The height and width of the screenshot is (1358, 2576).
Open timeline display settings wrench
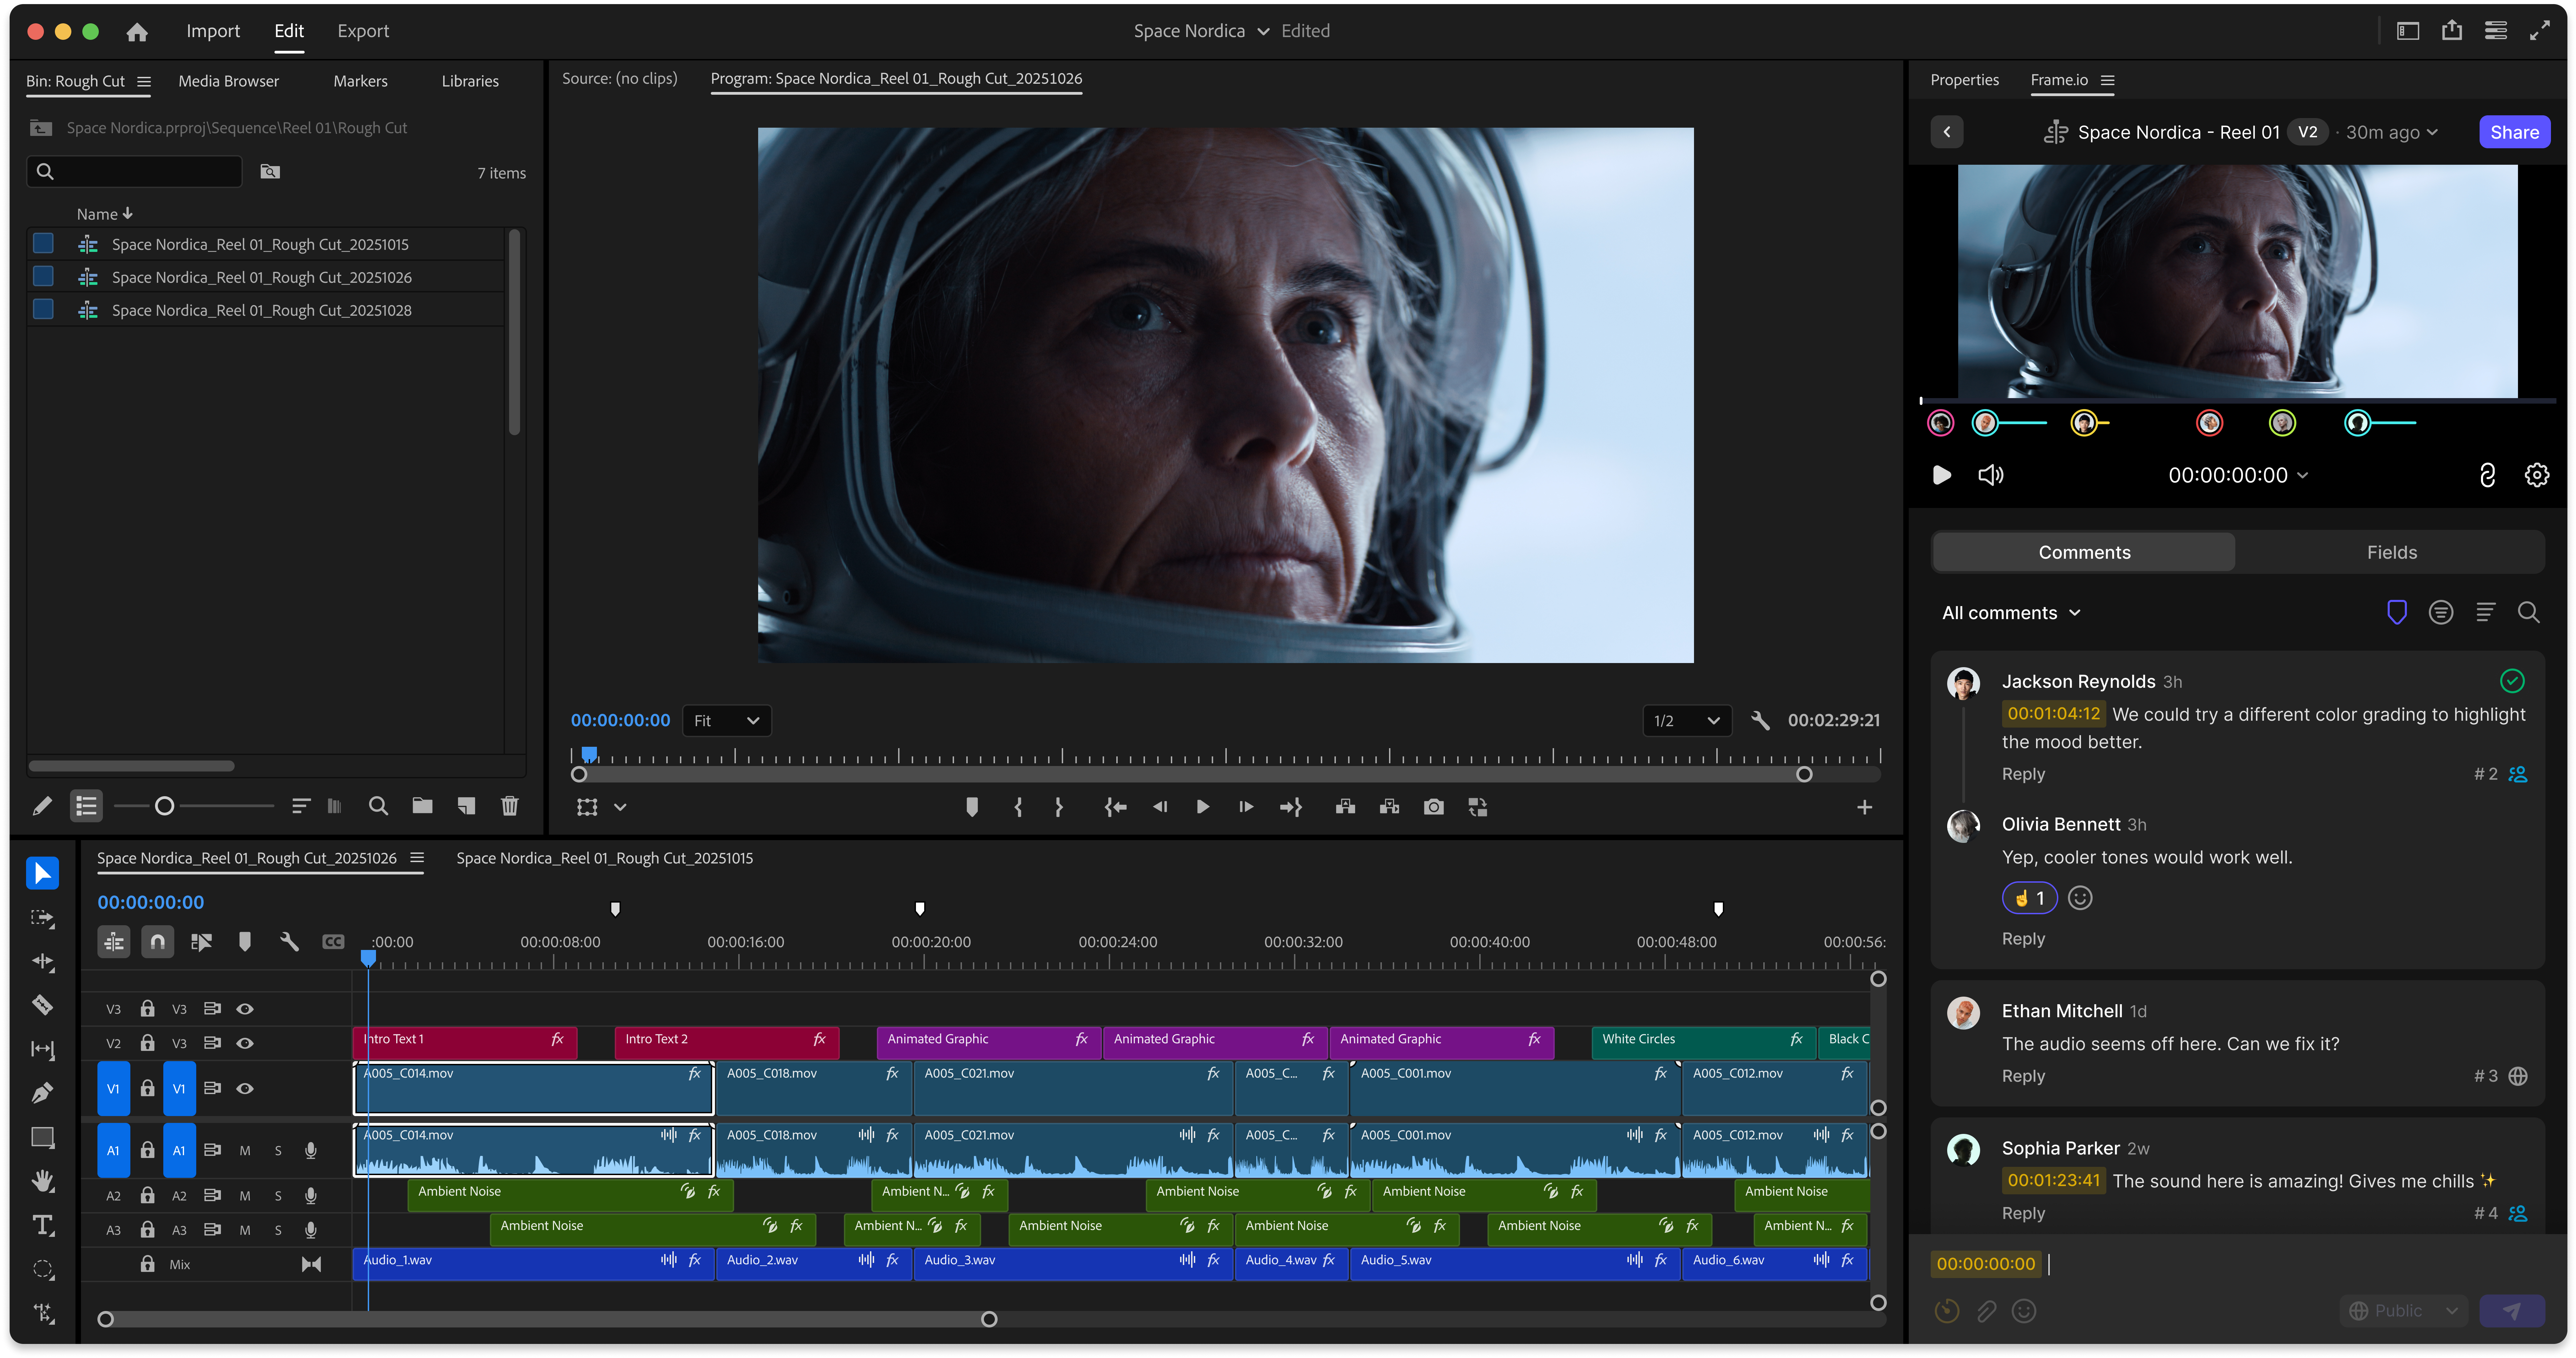click(x=289, y=942)
